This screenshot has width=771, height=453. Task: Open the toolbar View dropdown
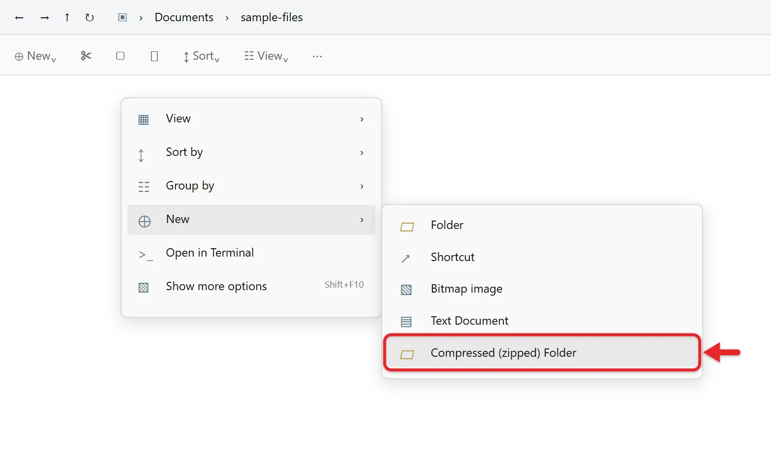(266, 56)
